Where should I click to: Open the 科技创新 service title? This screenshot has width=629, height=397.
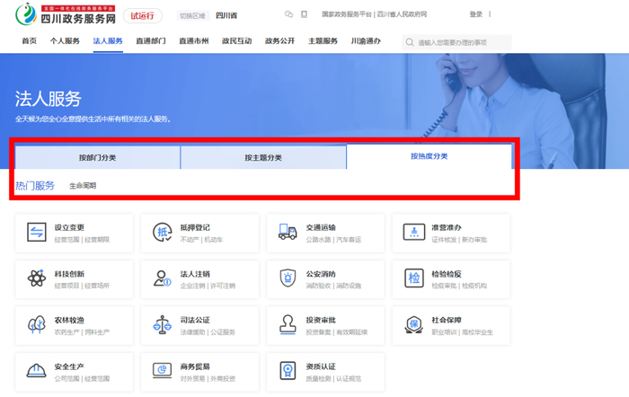69,274
